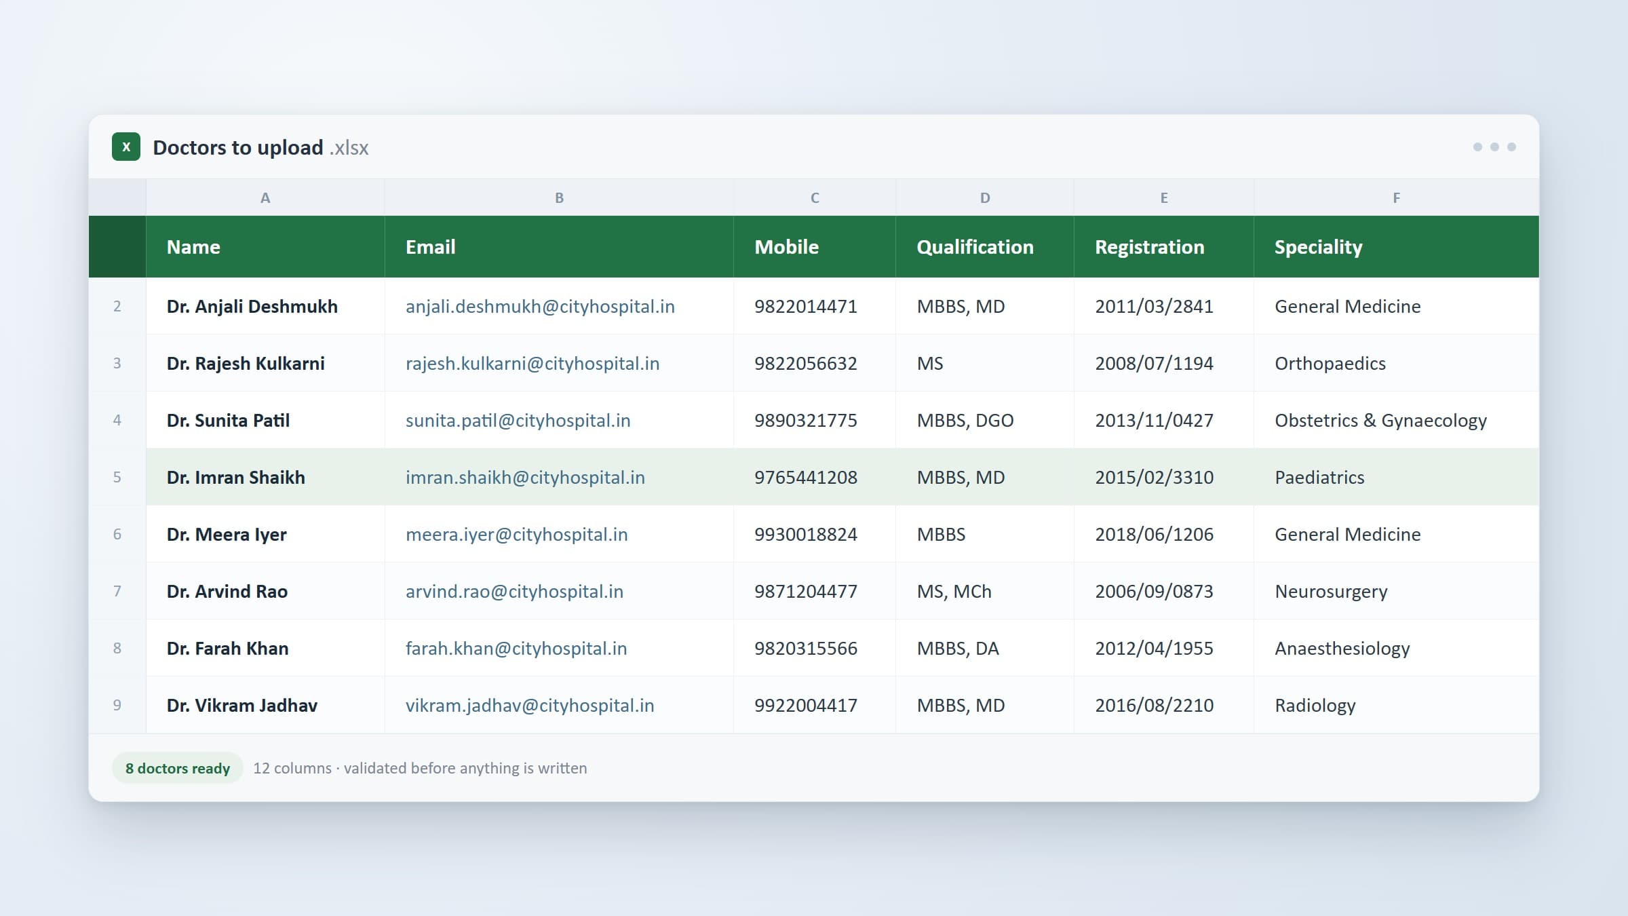Click the registration cell 2008/07/1194
1628x916 pixels.
[1163, 363]
